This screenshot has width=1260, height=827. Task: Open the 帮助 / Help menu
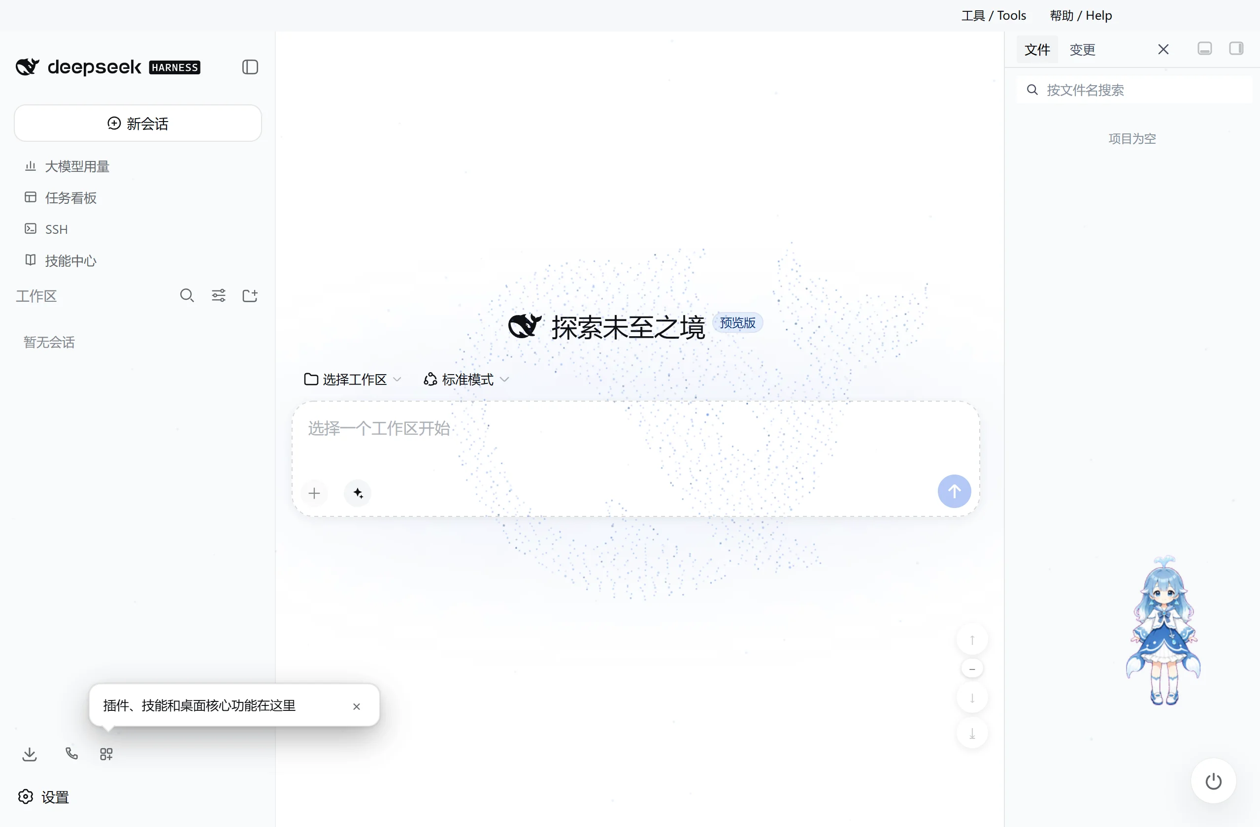[1081, 15]
